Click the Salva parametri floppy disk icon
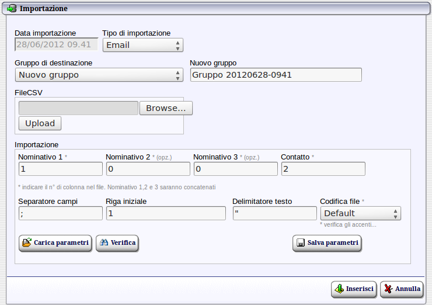The image size is (432, 305). (x=301, y=243)
